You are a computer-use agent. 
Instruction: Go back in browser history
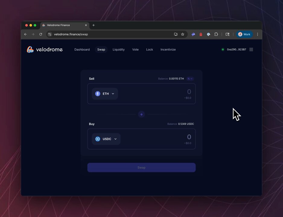point(25,34)
